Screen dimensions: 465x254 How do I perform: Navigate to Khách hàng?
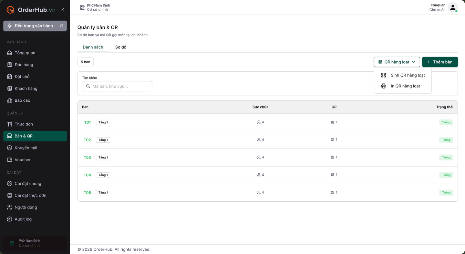[35, 88]
